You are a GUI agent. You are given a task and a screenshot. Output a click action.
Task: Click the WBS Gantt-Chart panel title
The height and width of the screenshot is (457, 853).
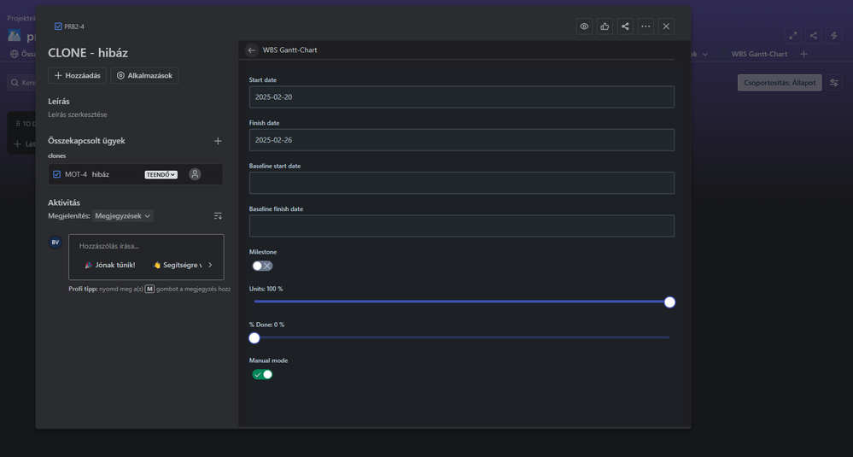(290, 50)
